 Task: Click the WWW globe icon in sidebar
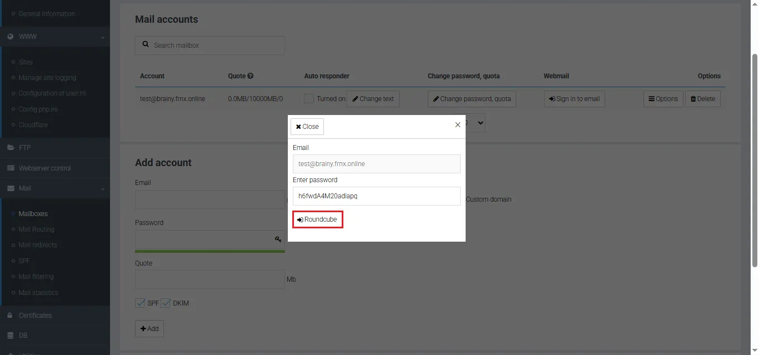point(10,37)
